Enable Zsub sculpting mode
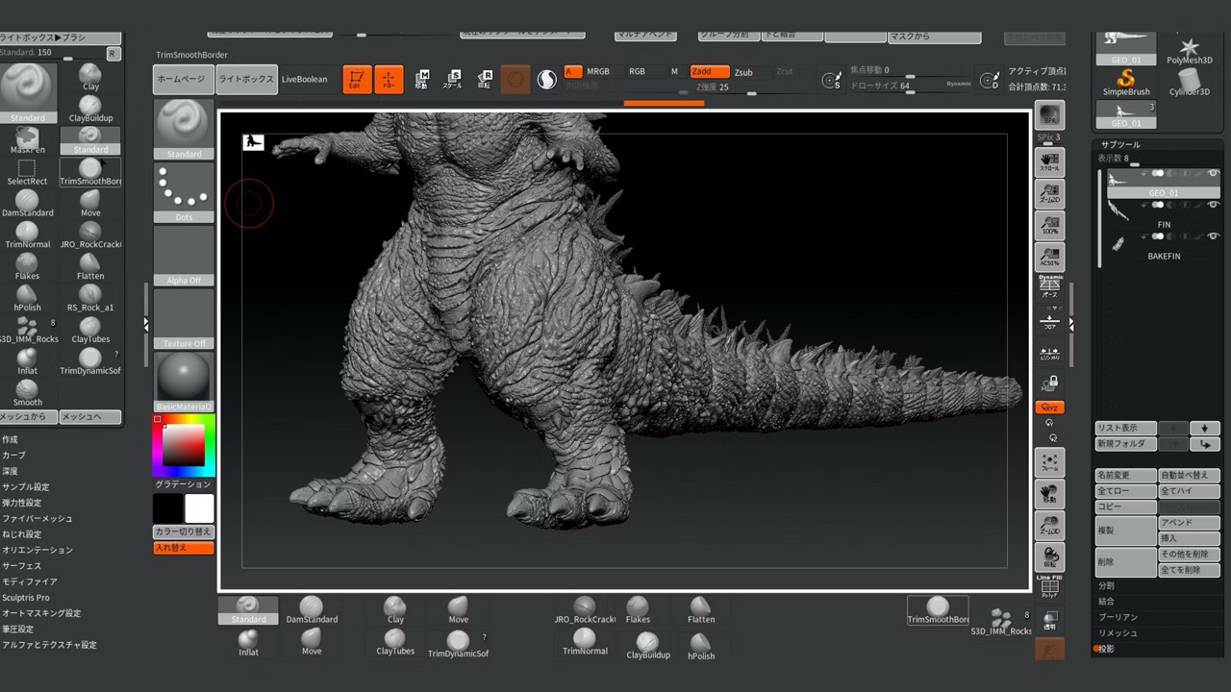This screenshot has height=692, width=1231. point(742,71)
